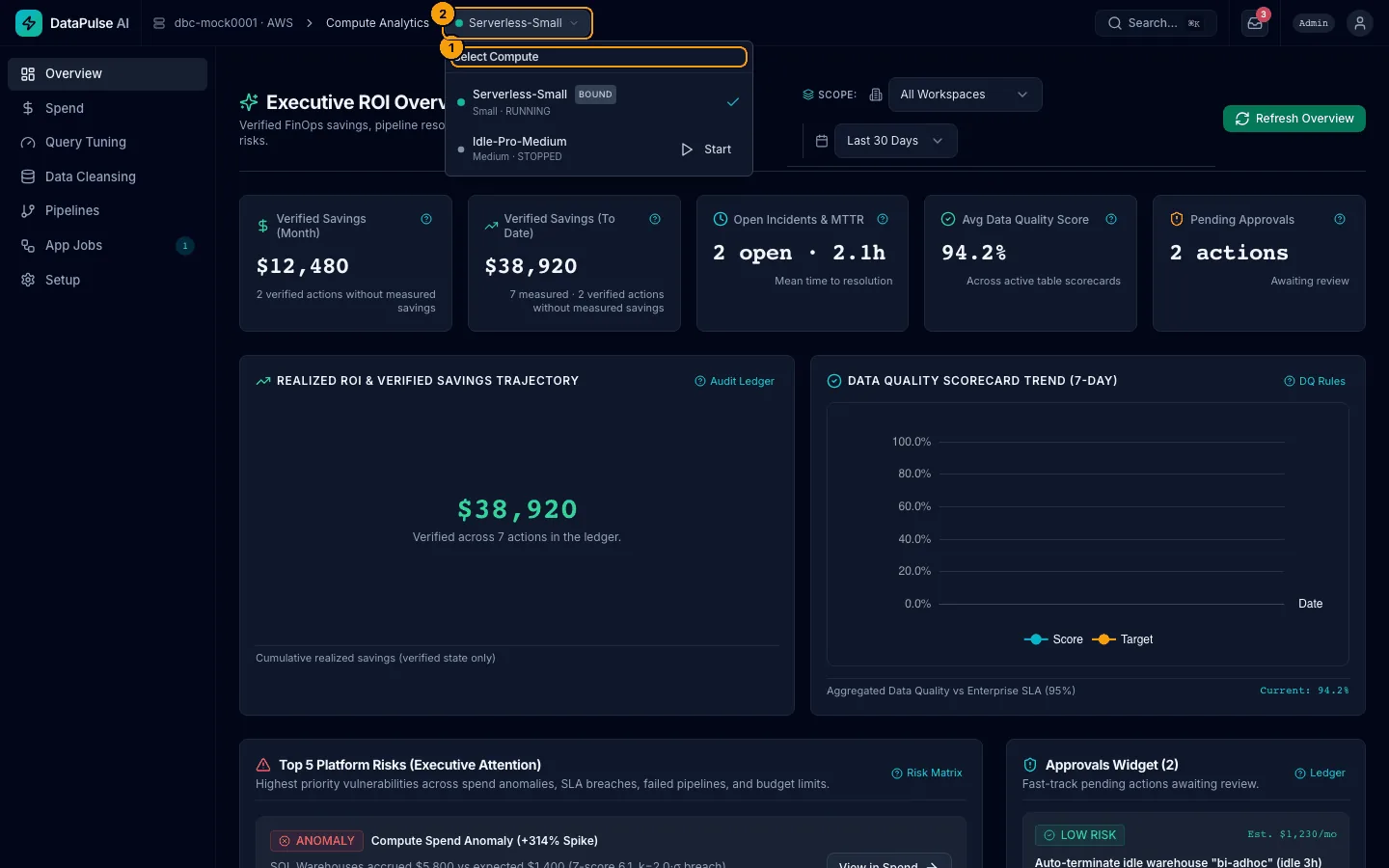Screen dimensions: 1389x868
Task: Click the LOW RISK tag in Approvals Widget
Action: (x=1079, y=835)
